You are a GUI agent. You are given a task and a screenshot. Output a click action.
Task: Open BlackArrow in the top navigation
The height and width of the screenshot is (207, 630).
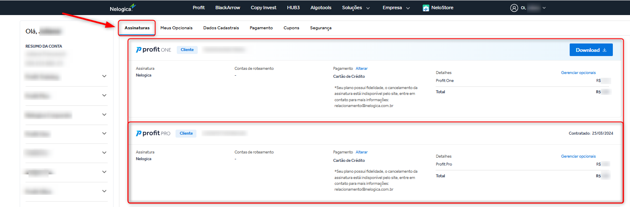click(227, 8)
